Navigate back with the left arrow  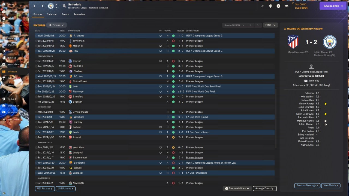click(34, 6)
